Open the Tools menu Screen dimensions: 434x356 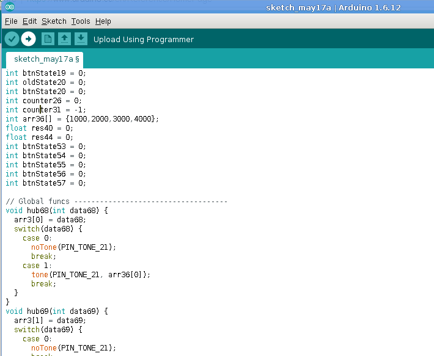click(80, 21)
